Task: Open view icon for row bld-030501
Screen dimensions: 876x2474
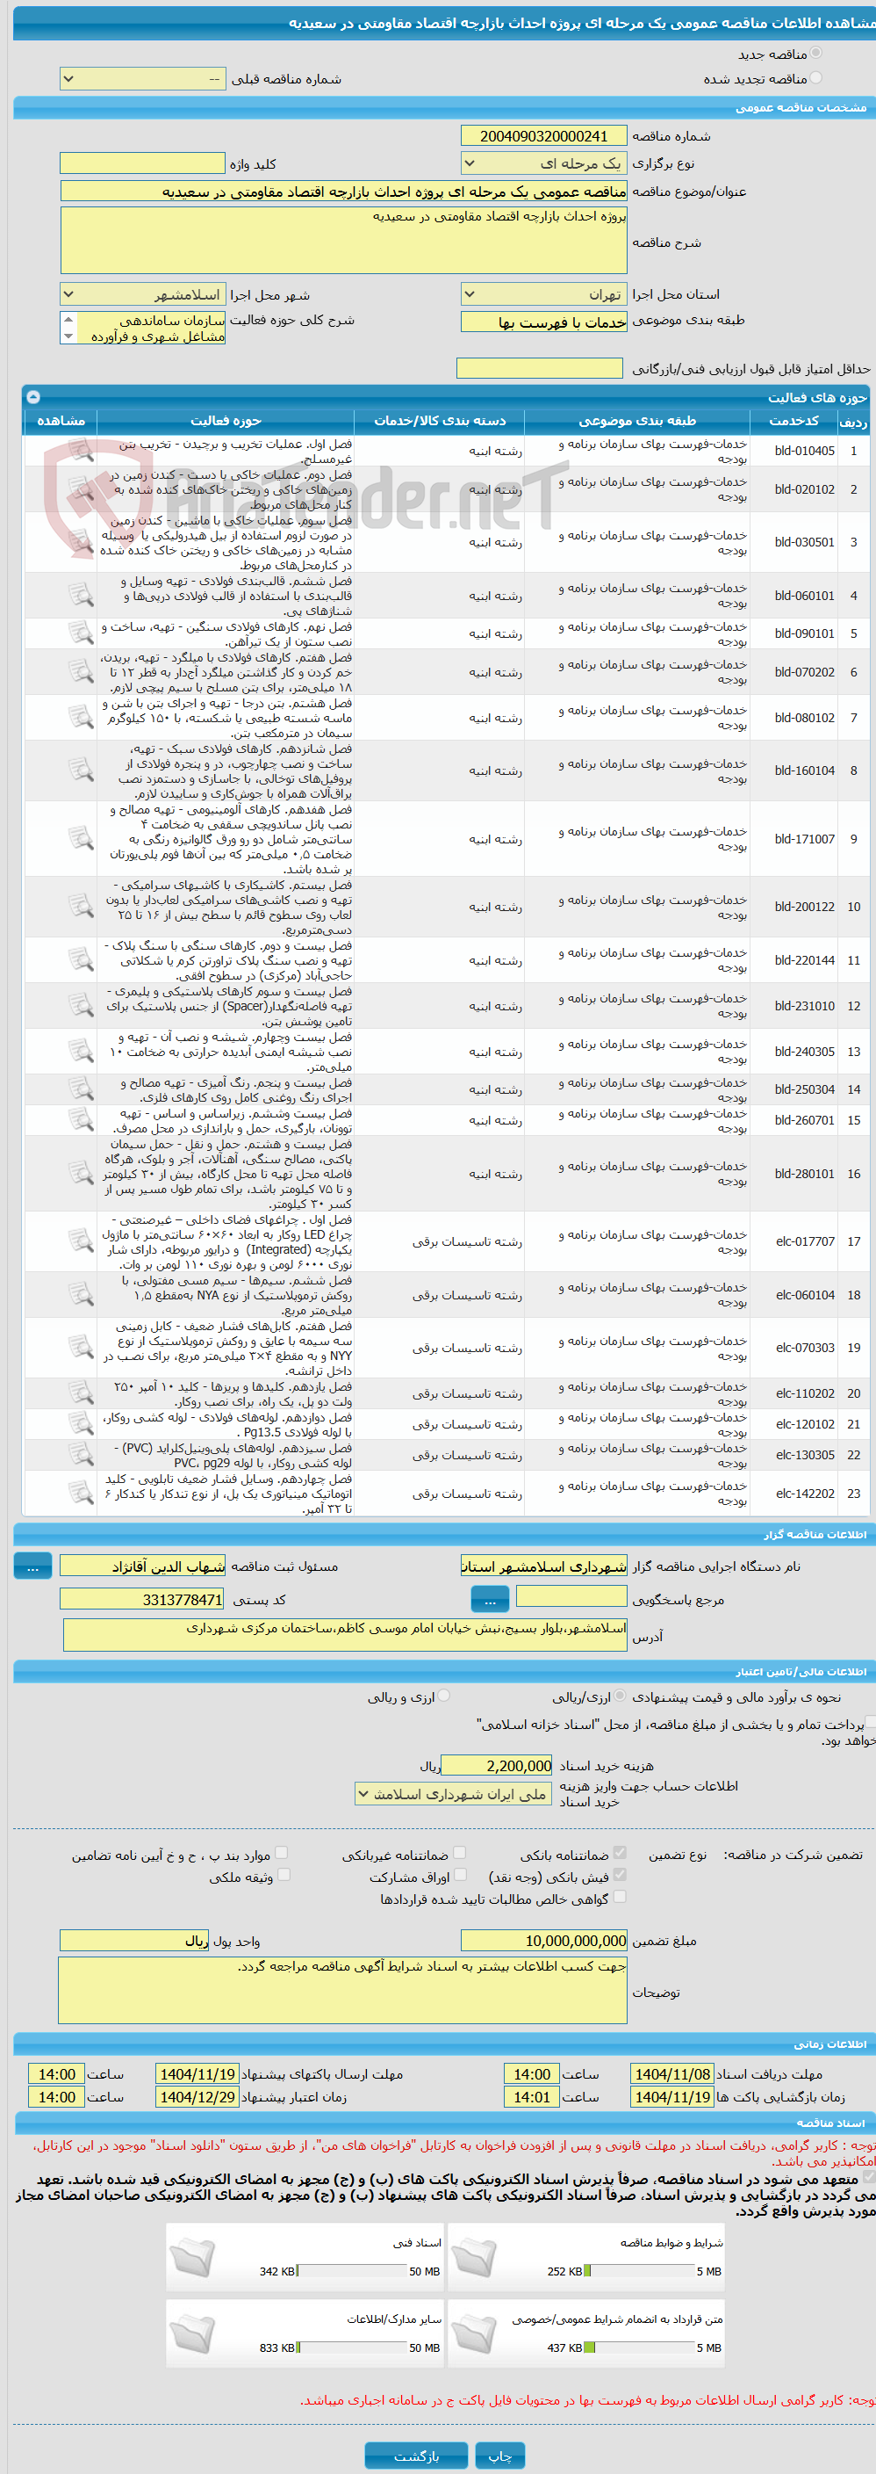Action: [x=81, y=542]
